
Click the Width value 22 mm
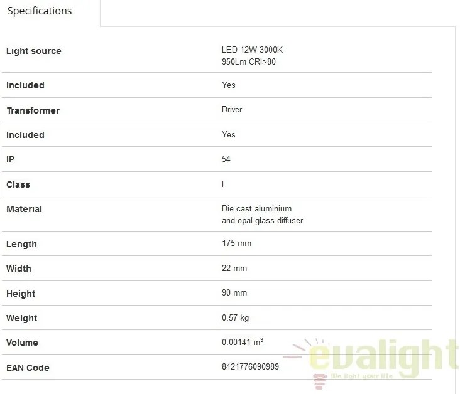pyautogui.click(x=234, y=268)
